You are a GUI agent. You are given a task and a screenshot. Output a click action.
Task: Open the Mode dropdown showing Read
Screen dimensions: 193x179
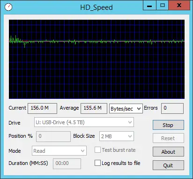tap(59, 151)
